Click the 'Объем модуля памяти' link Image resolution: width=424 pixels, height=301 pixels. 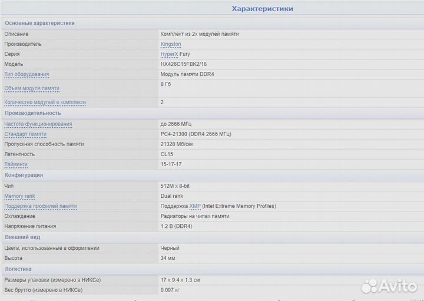tap(32, 88)
